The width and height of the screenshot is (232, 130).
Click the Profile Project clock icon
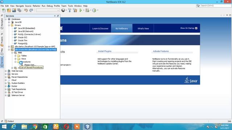pyautogui.click(x=94, y=10)
